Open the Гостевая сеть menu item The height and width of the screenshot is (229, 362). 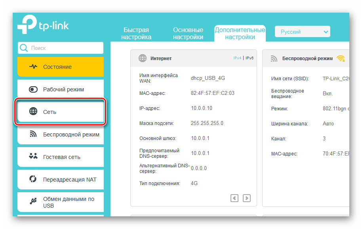(x=61, y=157)
